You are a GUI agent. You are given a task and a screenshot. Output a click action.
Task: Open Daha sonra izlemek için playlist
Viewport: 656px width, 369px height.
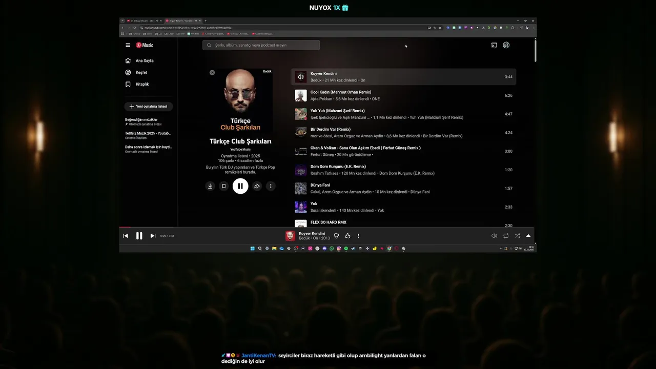[x=149, y=149]
